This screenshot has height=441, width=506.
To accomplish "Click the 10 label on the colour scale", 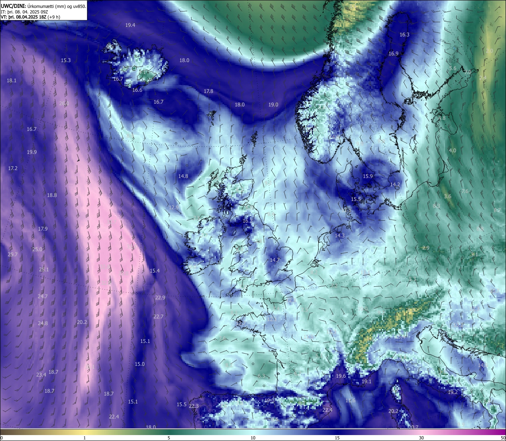I will tap(253, 438).
